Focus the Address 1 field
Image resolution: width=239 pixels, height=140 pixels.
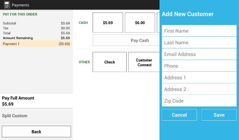(199, 78)
